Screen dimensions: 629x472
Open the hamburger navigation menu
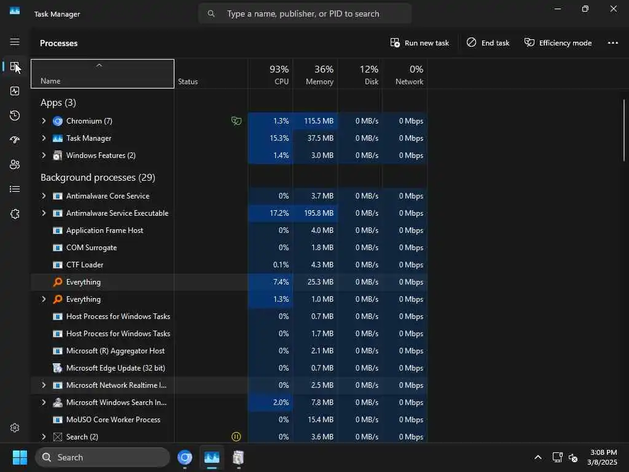(15, 42)
